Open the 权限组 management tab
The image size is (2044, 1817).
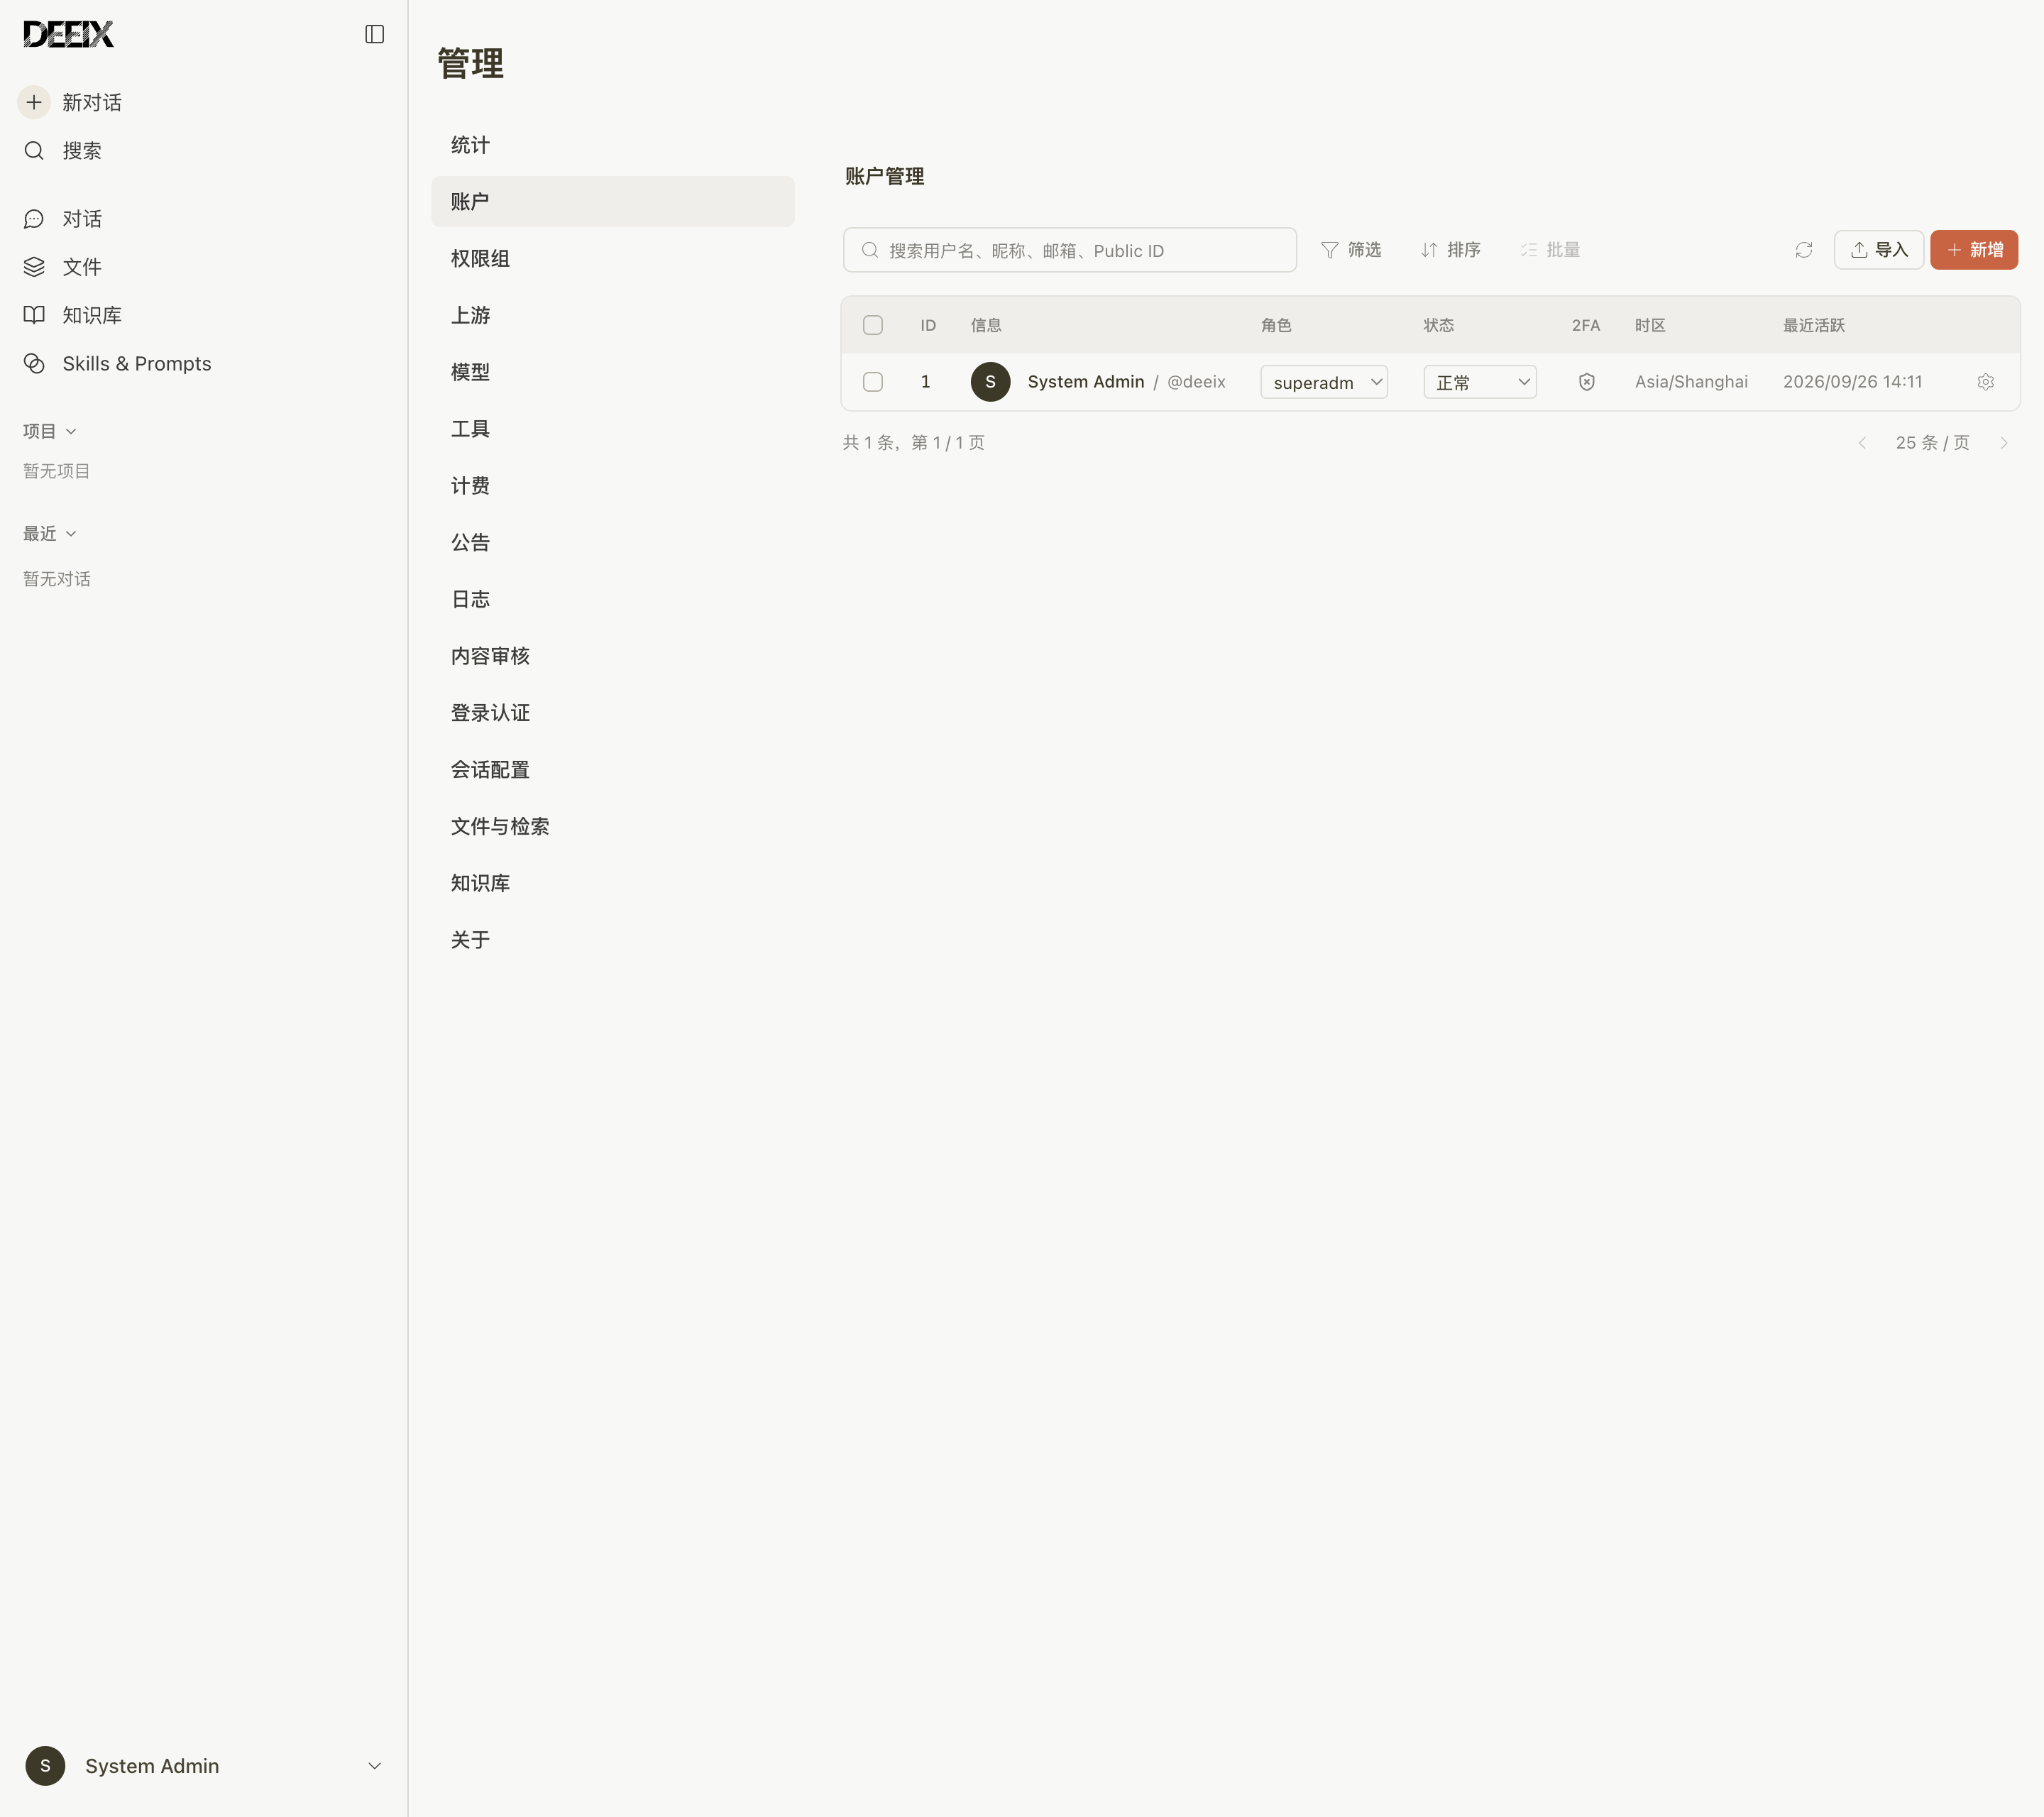[x=612, y=258]
